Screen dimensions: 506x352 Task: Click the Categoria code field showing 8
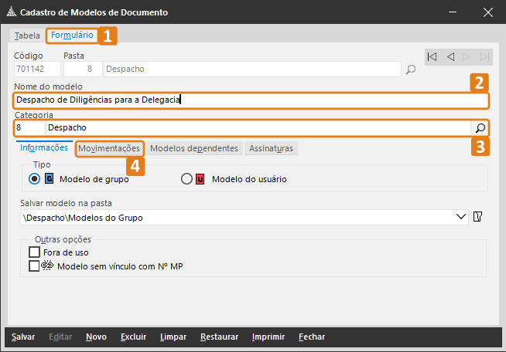tap(29, 128)
